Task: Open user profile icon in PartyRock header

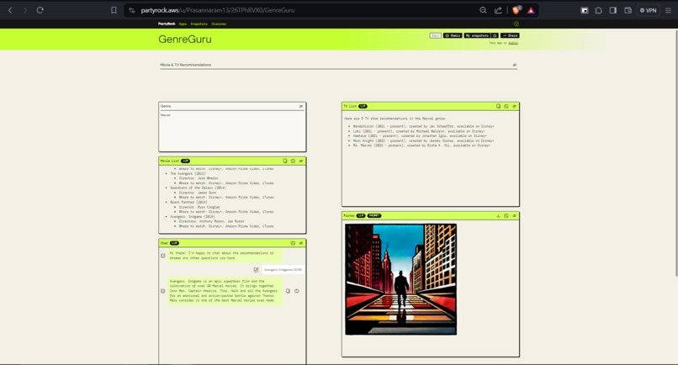Action: tap(516, 24)
